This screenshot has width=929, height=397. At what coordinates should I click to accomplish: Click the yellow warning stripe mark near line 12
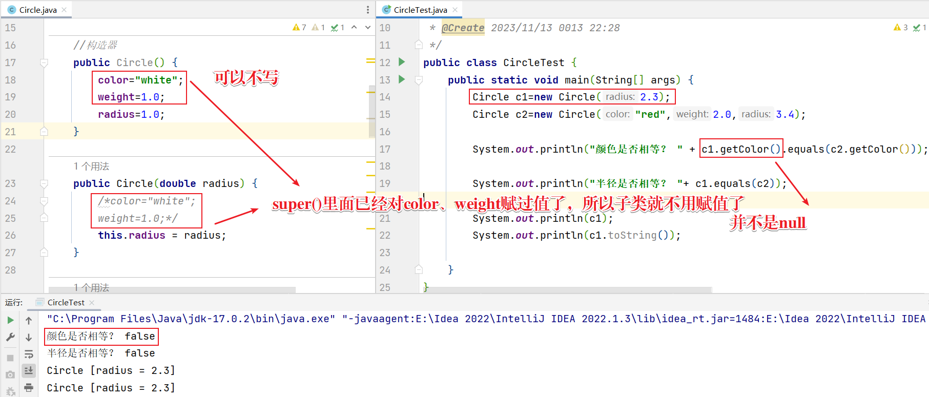tap(371, 61)
